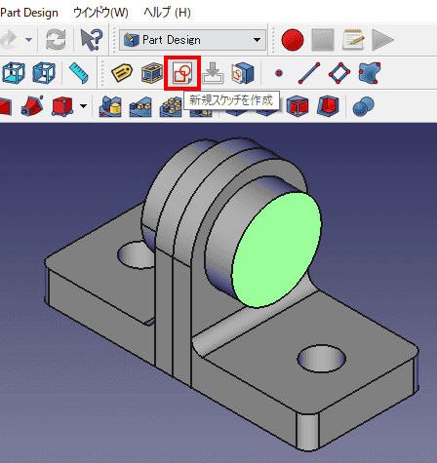Click the refresh/recompute icon
Viewport: 437px width, 463px height.
(56, 40)
